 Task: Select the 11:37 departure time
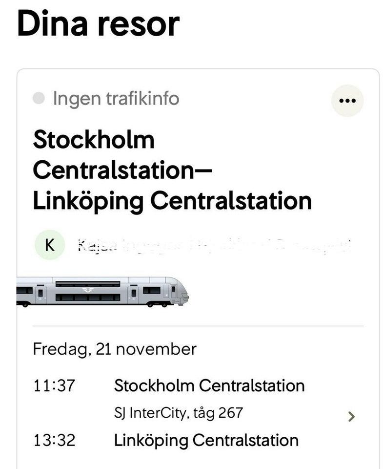(54, 385)
